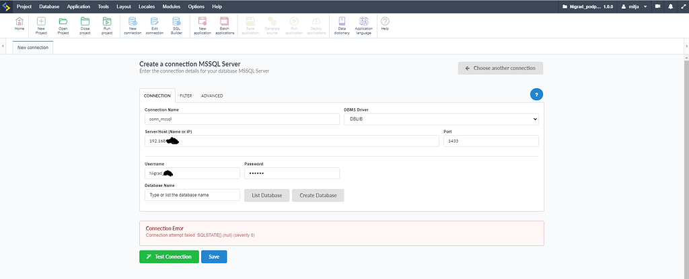Click the green Test Connection button
The image size is (689, 279).
(168, 257)
